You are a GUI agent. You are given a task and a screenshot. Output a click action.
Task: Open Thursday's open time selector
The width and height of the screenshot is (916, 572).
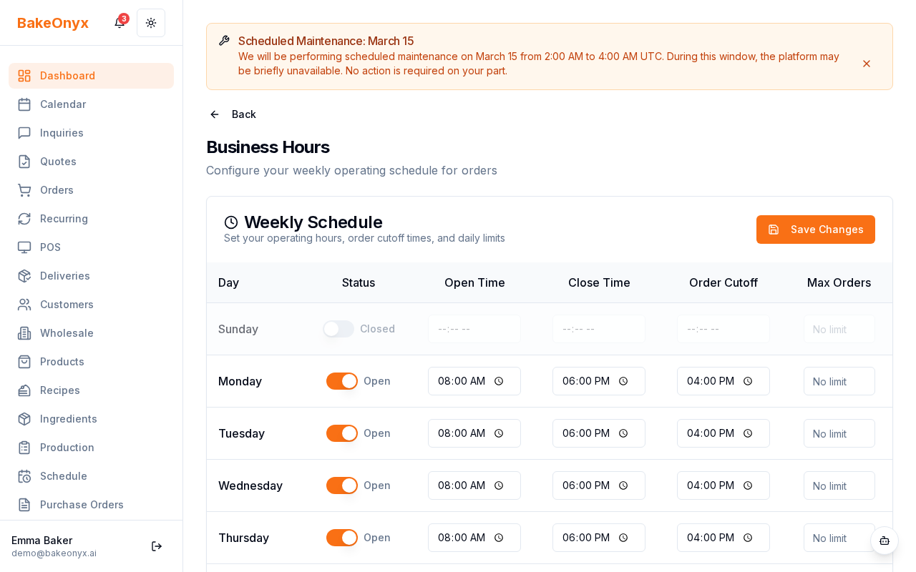(x=499, y=538)
